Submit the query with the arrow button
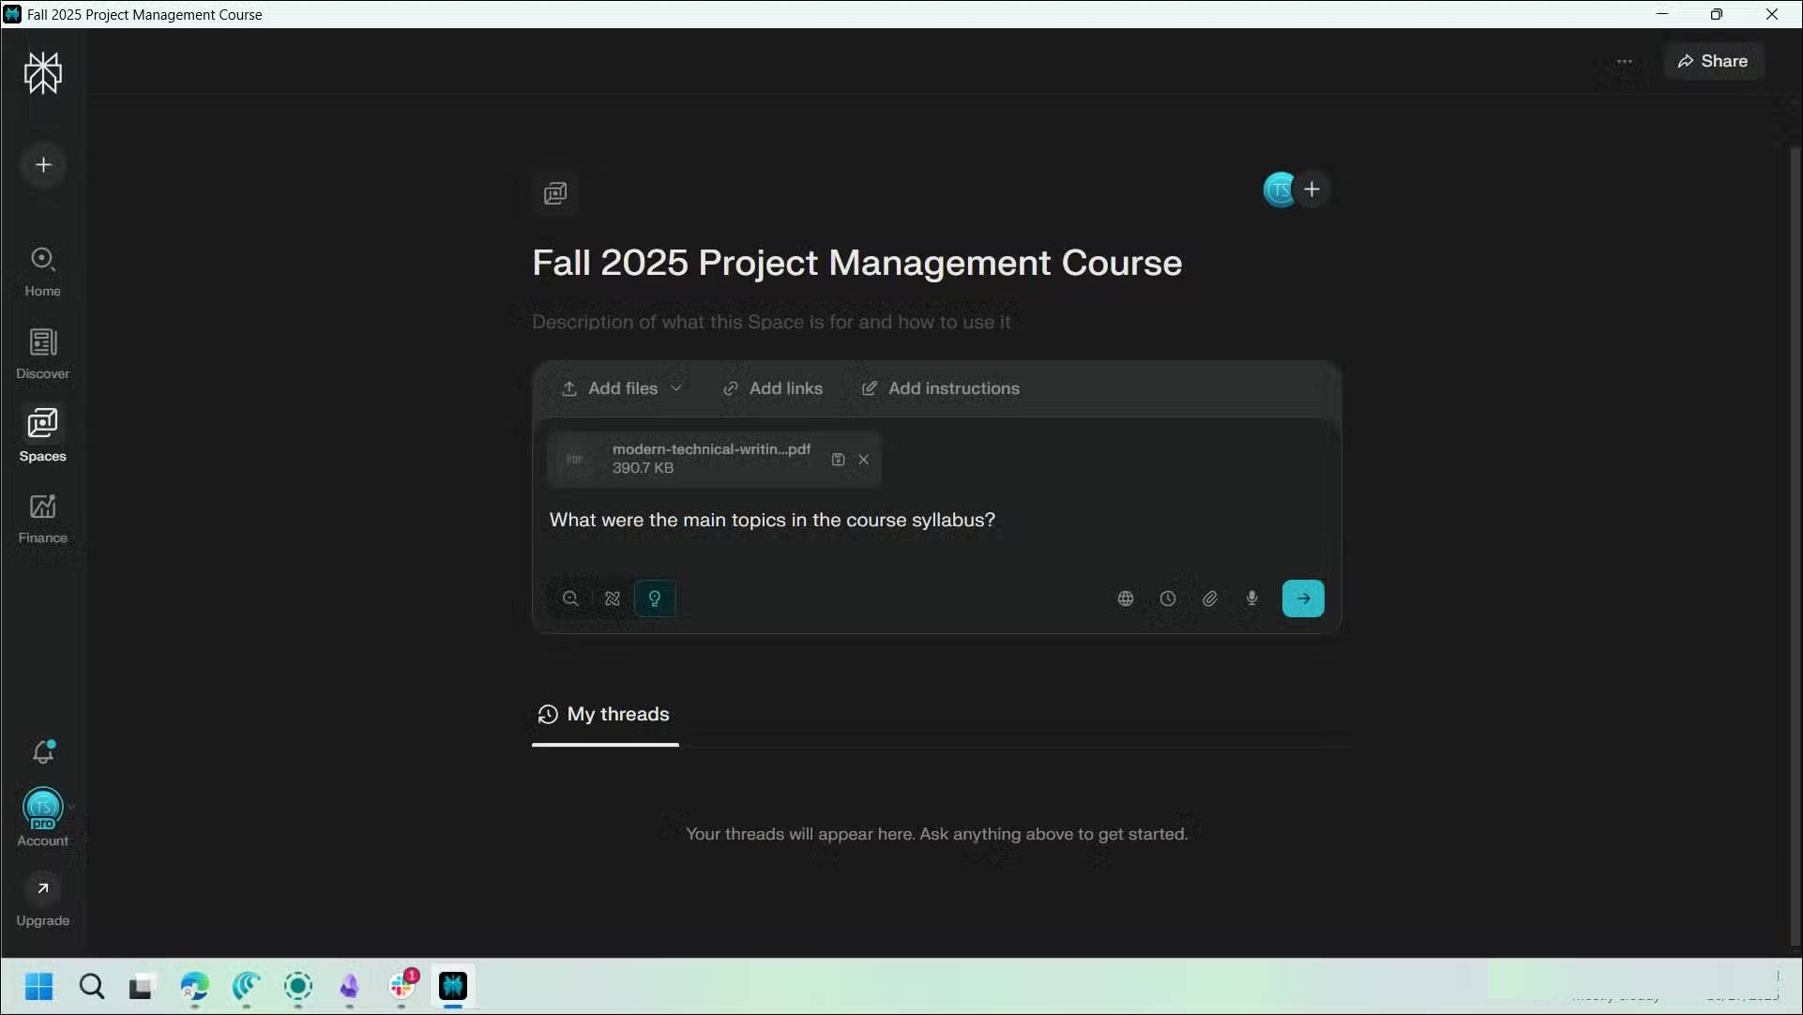The height and width of the screenshot is (1015, 1803). point(1302,598)
